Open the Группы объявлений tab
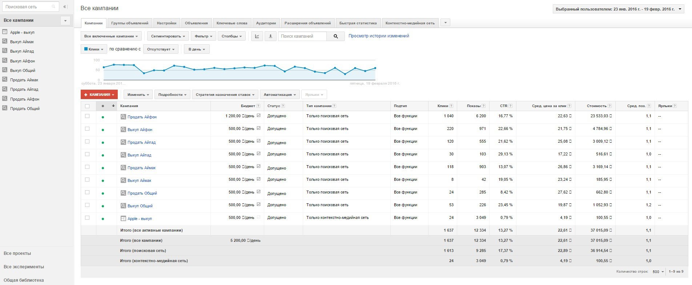The image size is (692, 285). (130, 23)
